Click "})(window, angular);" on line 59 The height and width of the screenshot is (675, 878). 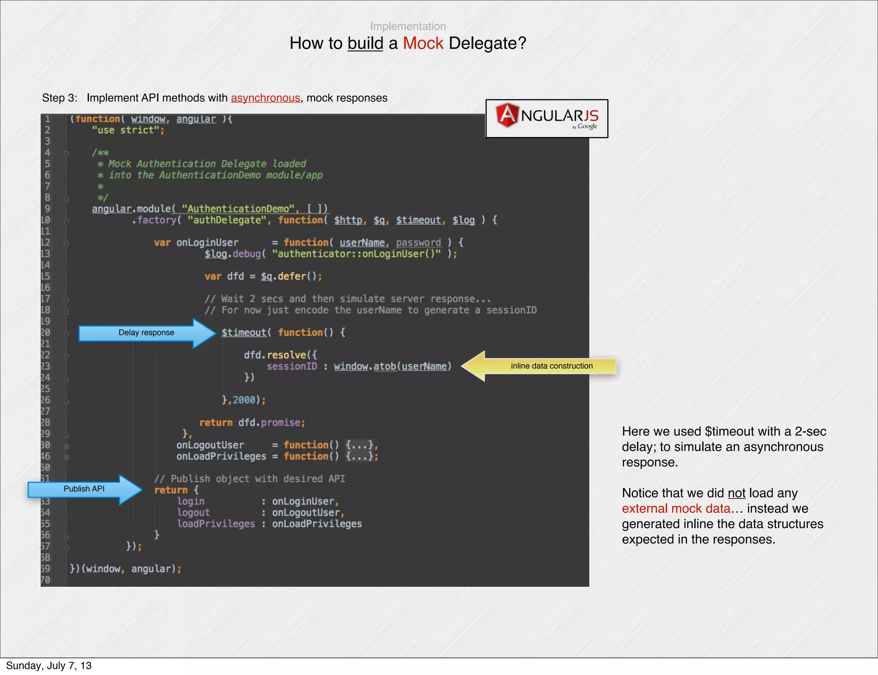[126, 569]
